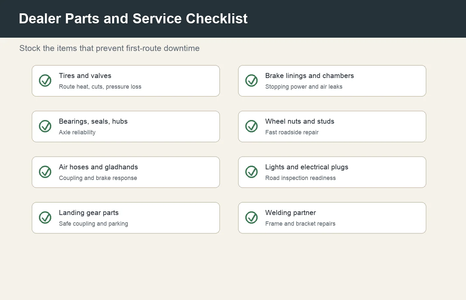Select 'Stopping power and air leaks' text
The width and height of the screenshot is (466, 300).
(304, 87)
